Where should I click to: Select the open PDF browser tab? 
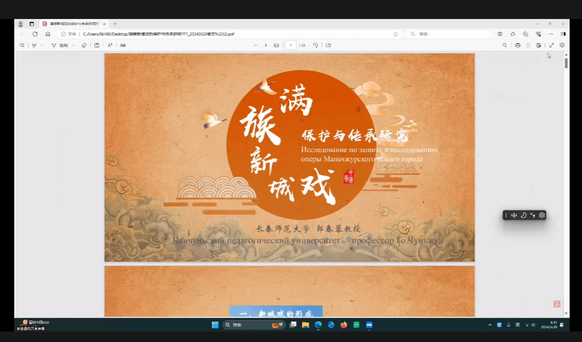tap(71, 24)
